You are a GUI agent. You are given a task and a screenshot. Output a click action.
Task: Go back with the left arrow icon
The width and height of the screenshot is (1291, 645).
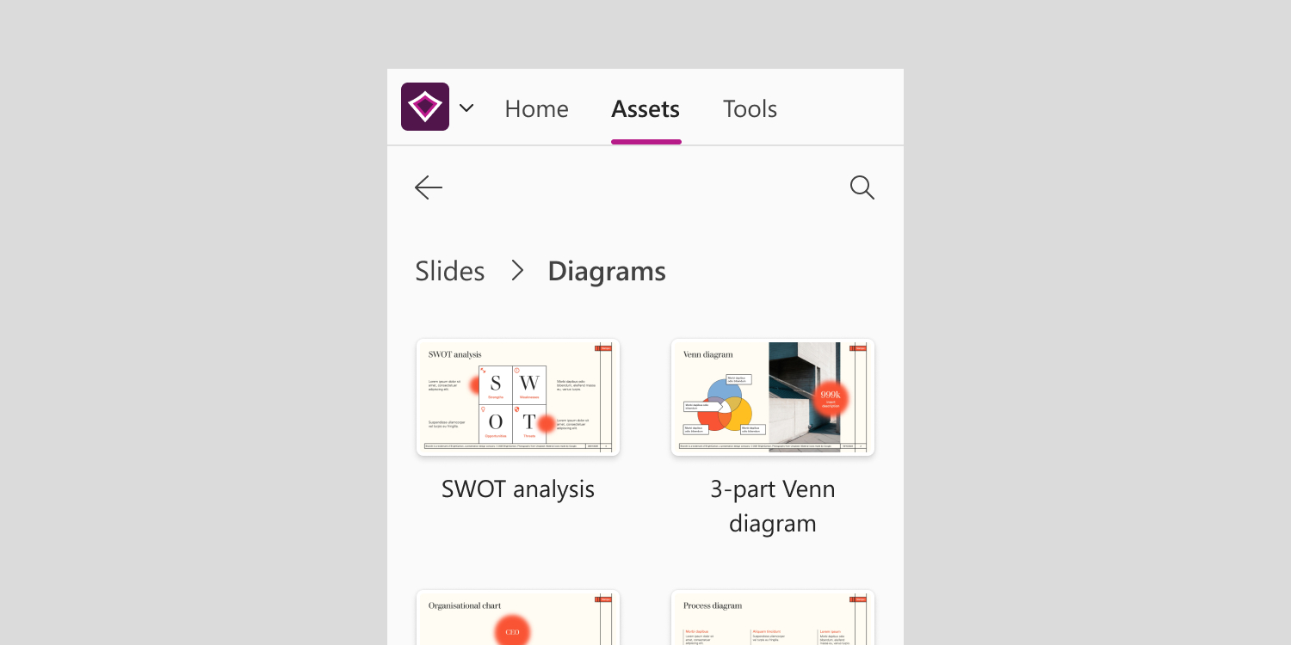click(429, 187)
